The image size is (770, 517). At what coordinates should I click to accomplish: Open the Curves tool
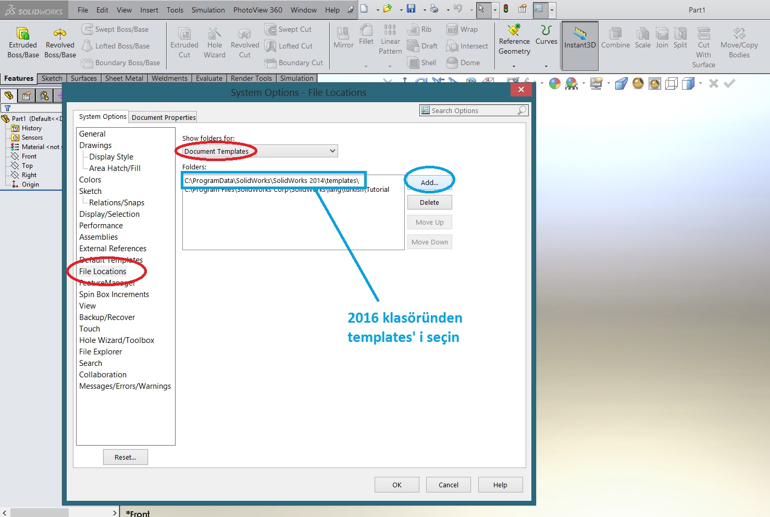pyautogui.click(x=547, y=35)
